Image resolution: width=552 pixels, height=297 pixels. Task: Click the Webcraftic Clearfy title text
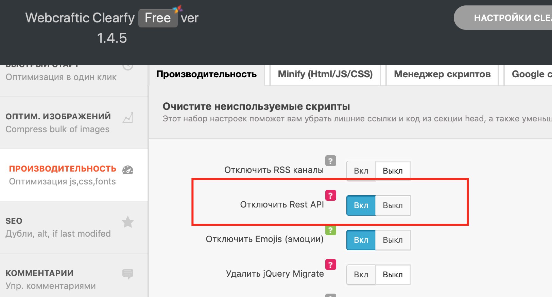[80, 18]
